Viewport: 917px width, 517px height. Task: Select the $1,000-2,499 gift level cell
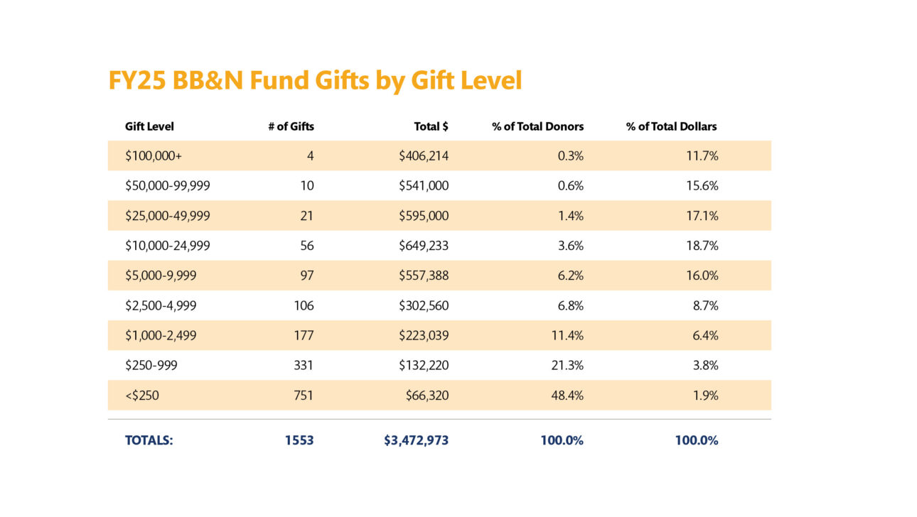coord(161,335)
